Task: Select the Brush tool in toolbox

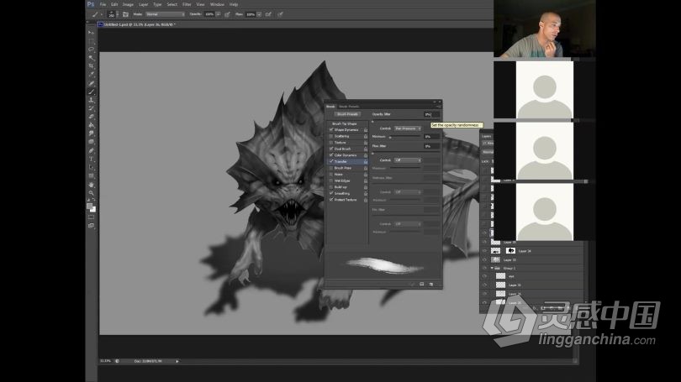Action: click(x=91, y=92)
